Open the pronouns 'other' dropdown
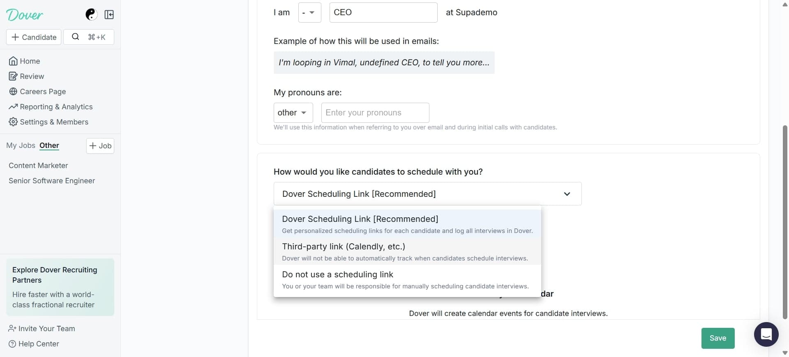The image size is (789, 357). [x=293, y=113]
